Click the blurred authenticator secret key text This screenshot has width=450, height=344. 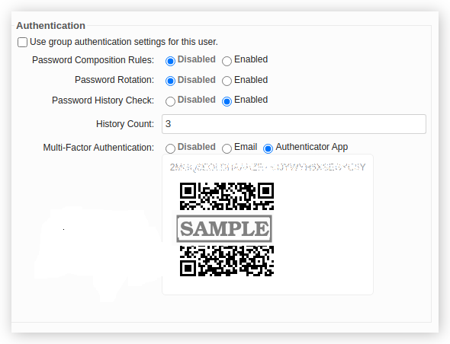coord(268,167)
